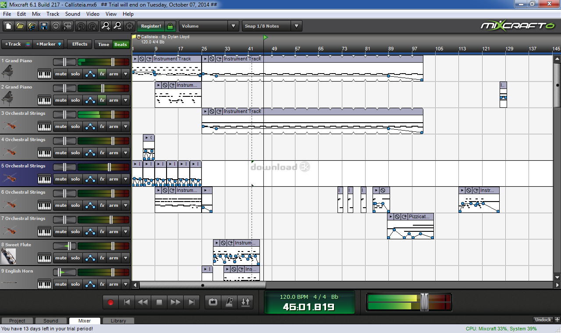Viewport: 561px width, 333px height.
Task: Mute the Sweet Flute track
Action: coord(60,258)
